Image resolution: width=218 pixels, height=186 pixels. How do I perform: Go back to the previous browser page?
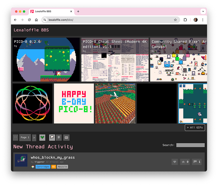coord(15,20)
